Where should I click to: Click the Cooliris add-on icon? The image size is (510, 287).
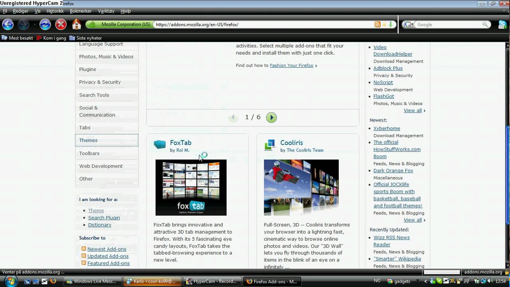click(270, 145)
